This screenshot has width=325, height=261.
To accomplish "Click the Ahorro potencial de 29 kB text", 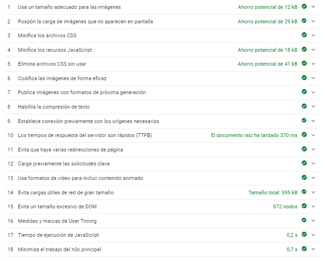I will point(267,21).
